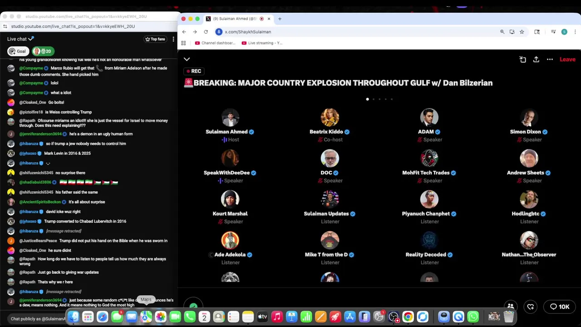Close the Sulaiman Ahmed X tab

(269, 19)
